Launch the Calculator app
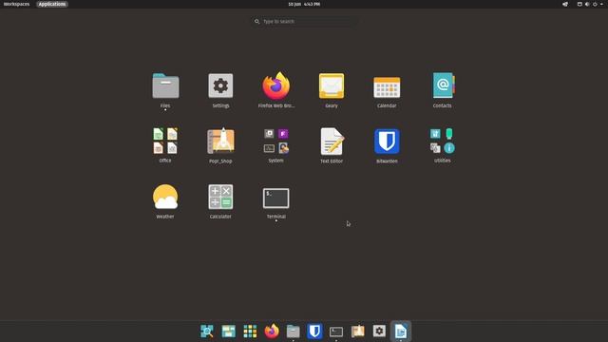This screenshot has width=608, height=342. (x=220, y=200)
